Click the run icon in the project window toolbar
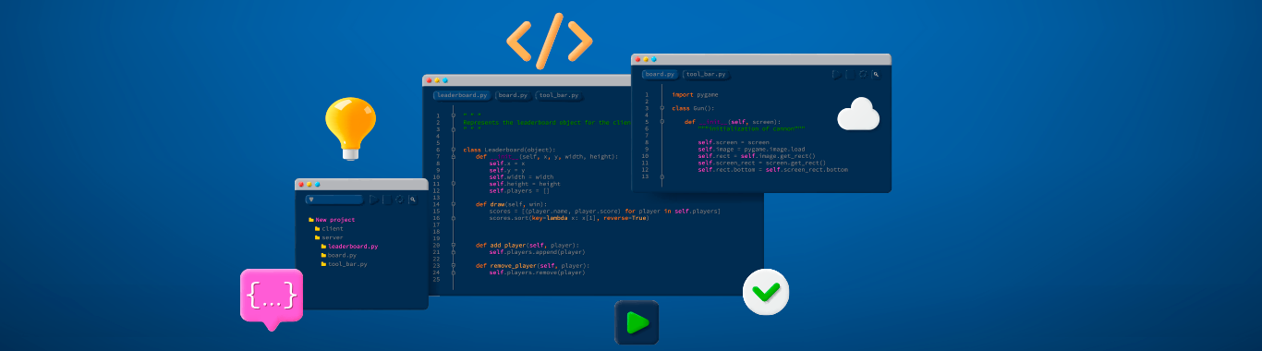This screenshot has width=1262, height=351. (x=374, y=200)
